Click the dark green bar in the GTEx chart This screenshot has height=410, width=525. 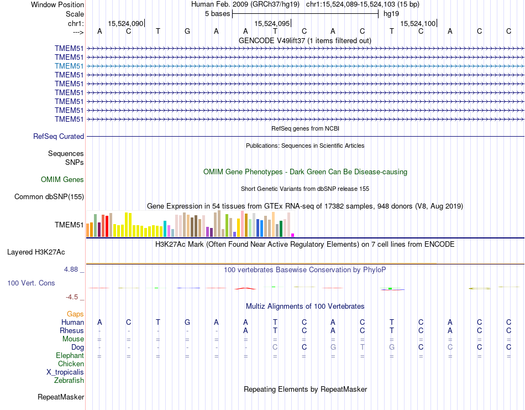281,229
